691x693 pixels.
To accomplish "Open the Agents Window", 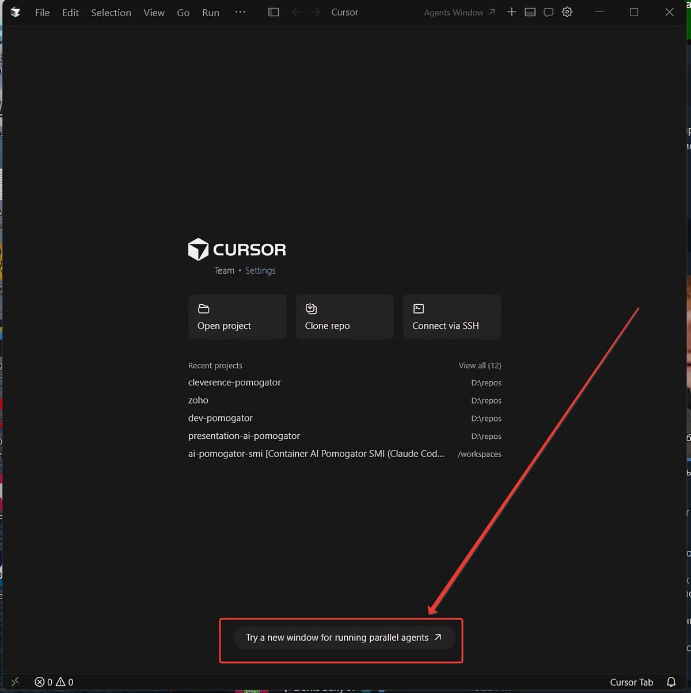I will tap(459, 12).
